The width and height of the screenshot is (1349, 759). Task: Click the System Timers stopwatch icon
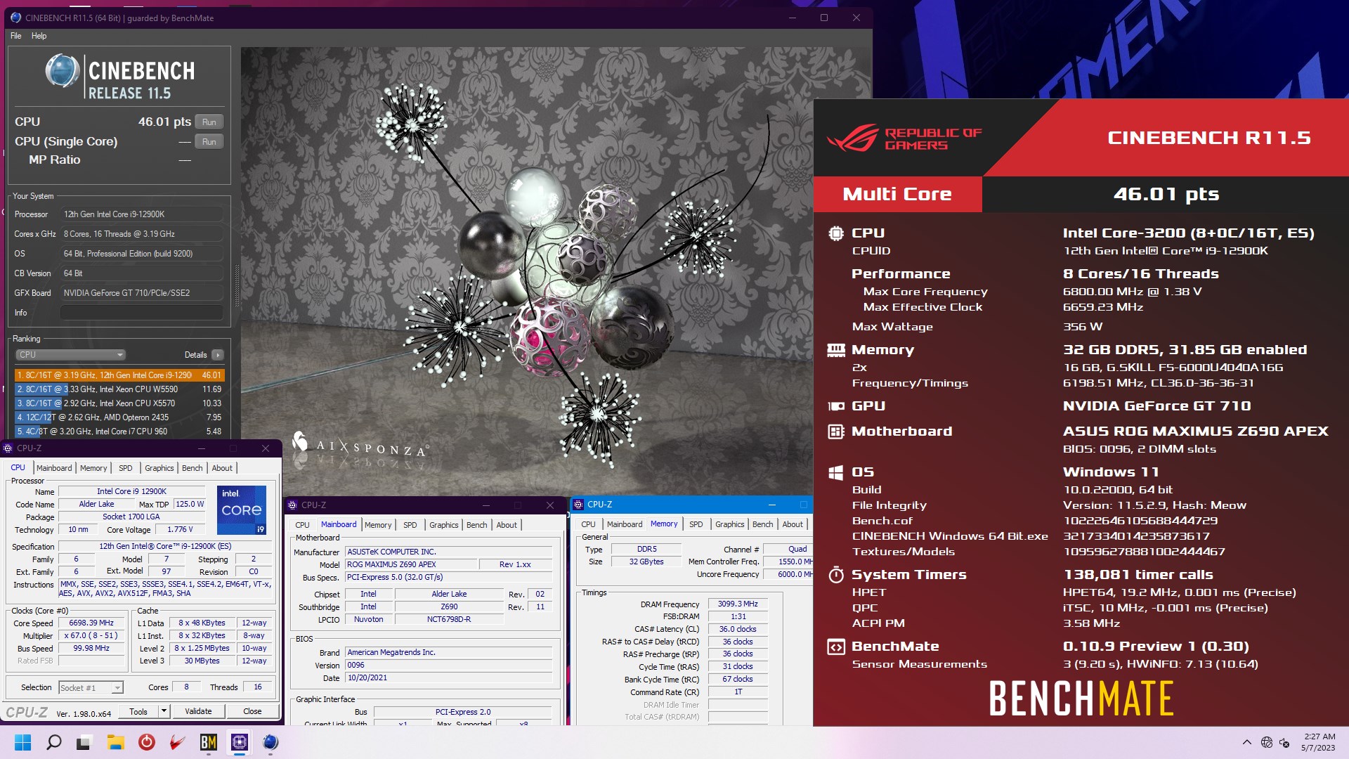pos(836,575)
